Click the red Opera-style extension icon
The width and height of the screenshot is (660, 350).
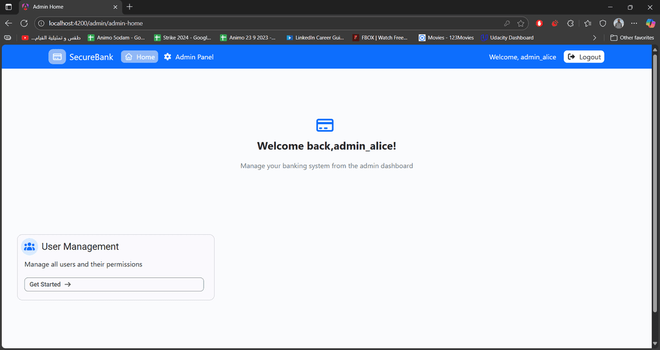539,24
